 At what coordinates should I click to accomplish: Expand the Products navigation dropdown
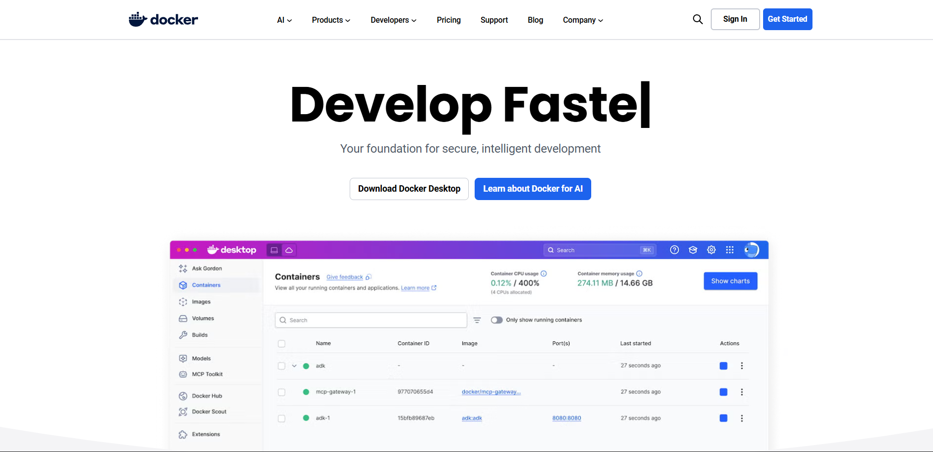(331, 20)
